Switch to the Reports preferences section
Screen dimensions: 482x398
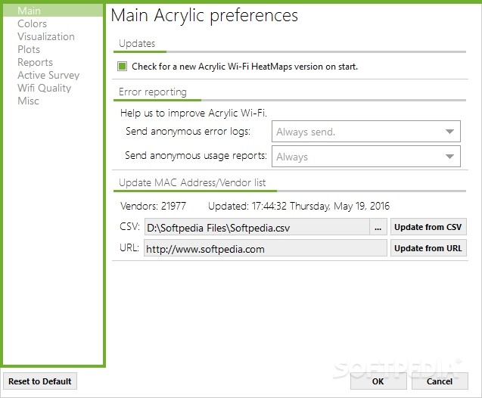click(x=35, y=62)
